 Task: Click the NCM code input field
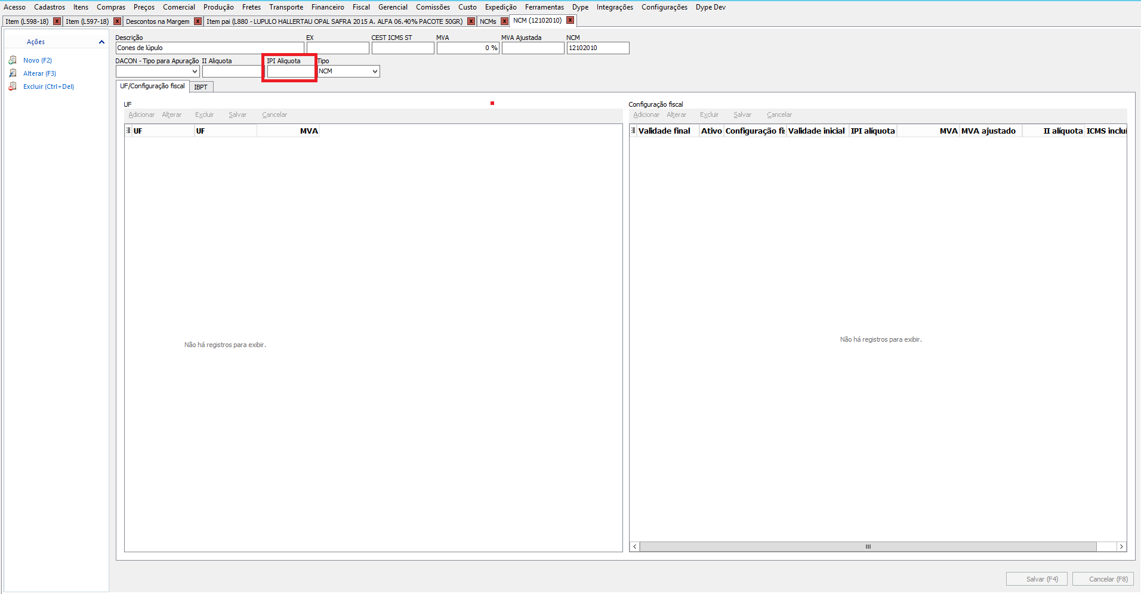(598, 48)
